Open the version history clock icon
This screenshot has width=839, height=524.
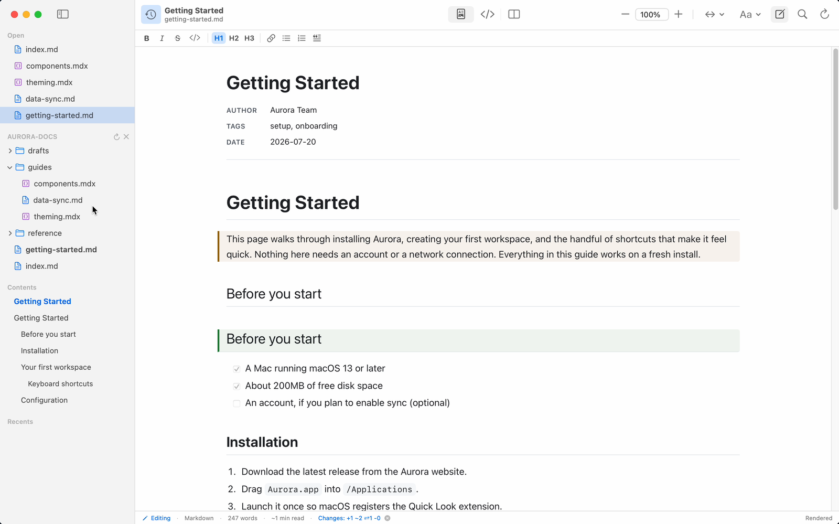151,14
